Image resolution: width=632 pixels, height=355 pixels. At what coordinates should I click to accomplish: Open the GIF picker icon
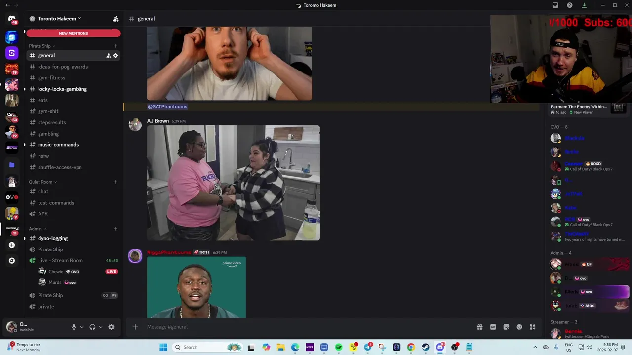coord(493,327)
